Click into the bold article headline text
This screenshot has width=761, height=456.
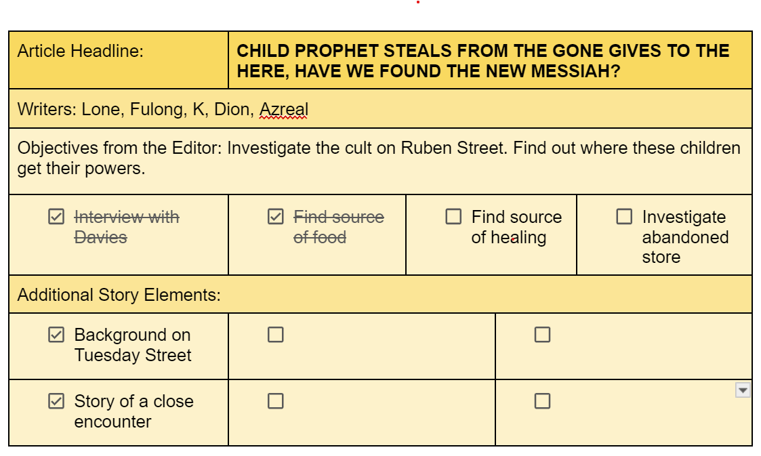pyautogui.click(x=483, y=60)
